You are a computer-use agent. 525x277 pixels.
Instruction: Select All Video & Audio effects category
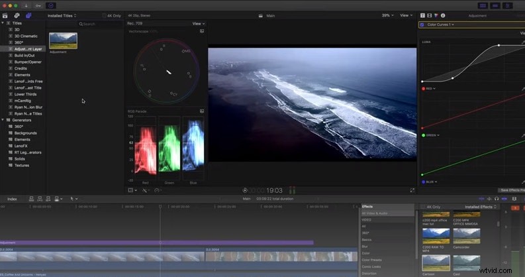(x=388, y=213)
